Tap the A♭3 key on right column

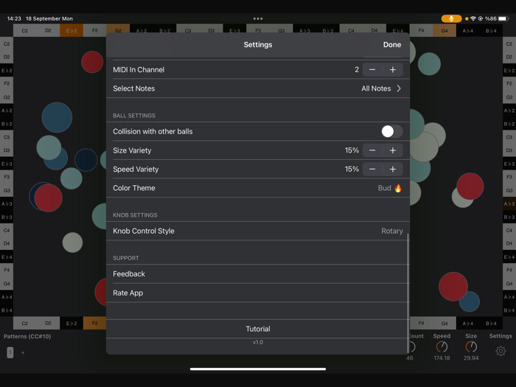(509, 203)
